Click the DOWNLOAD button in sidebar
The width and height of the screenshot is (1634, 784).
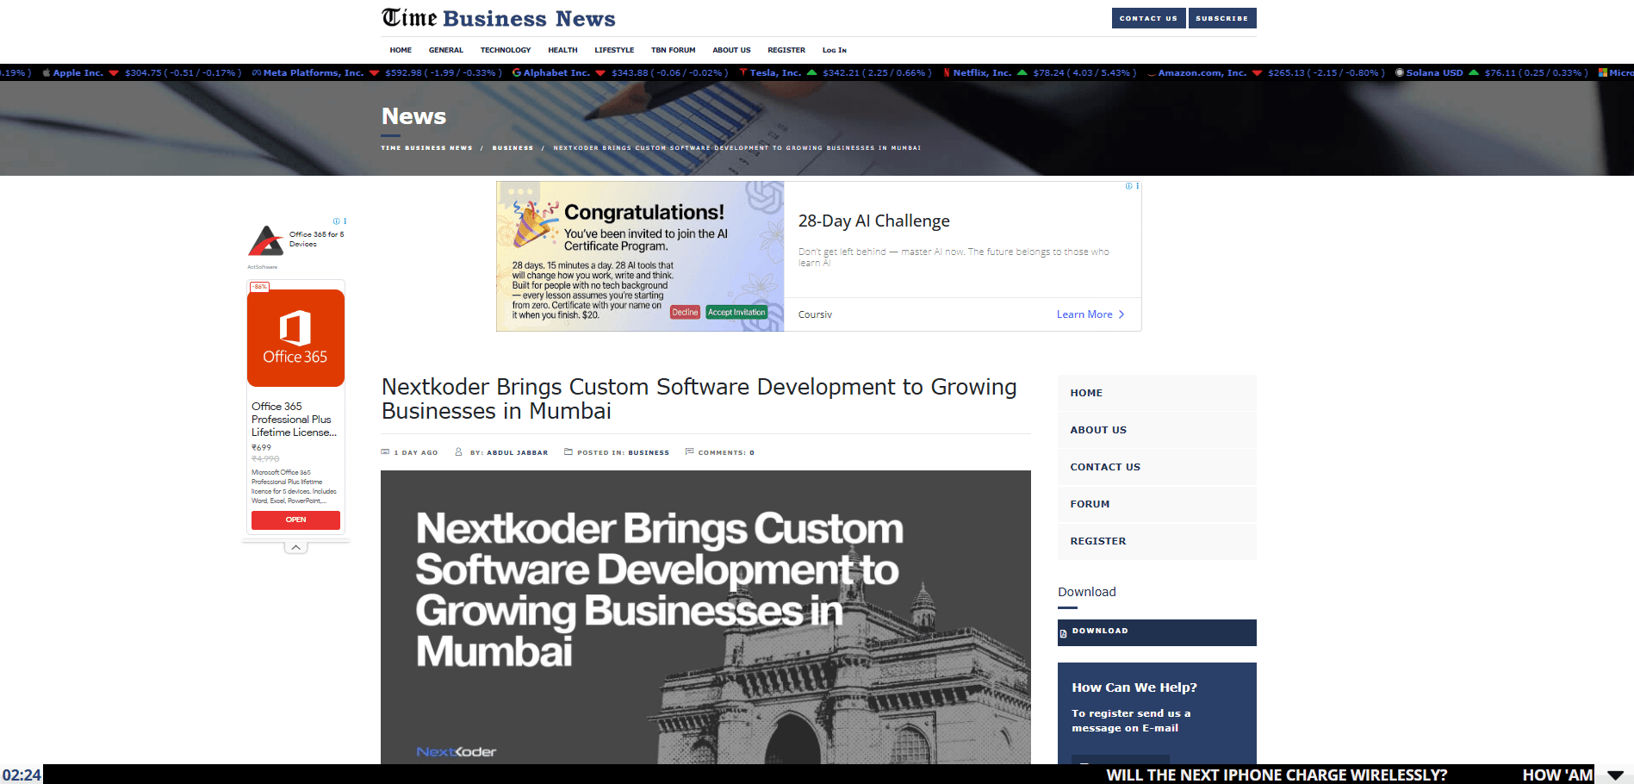[x=1157, y=632]
